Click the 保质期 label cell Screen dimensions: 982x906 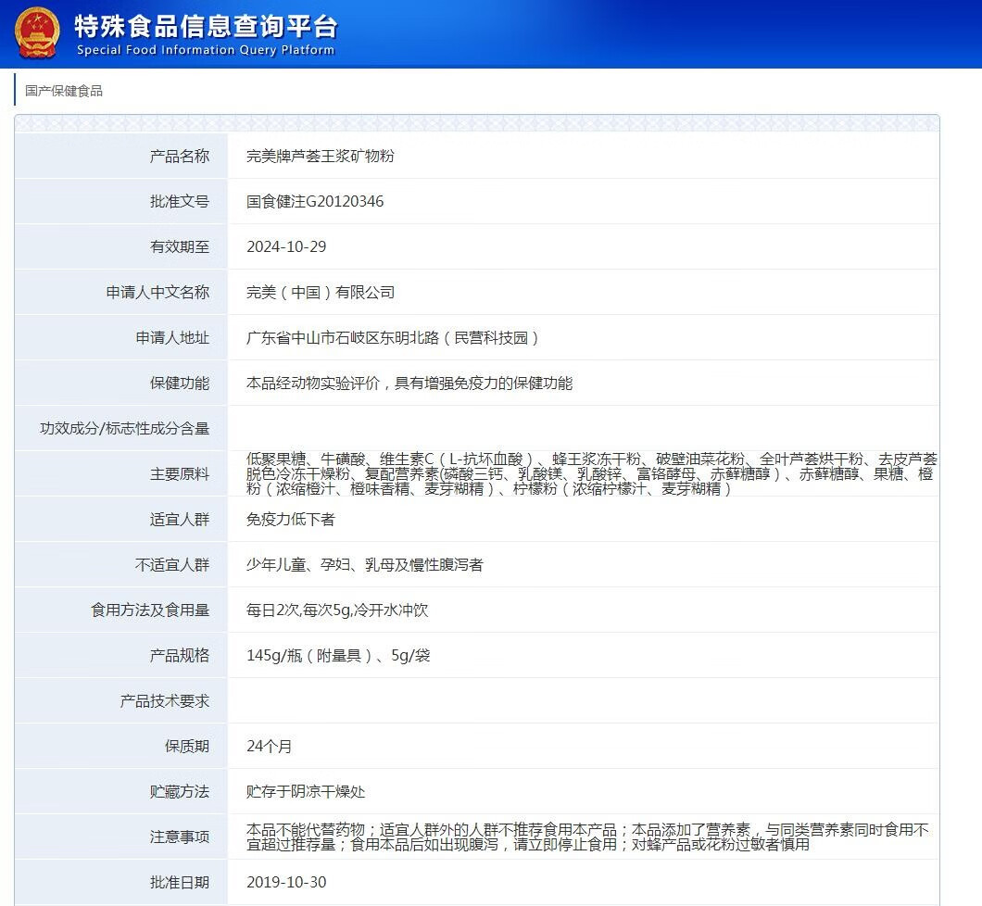pos(121,747)
